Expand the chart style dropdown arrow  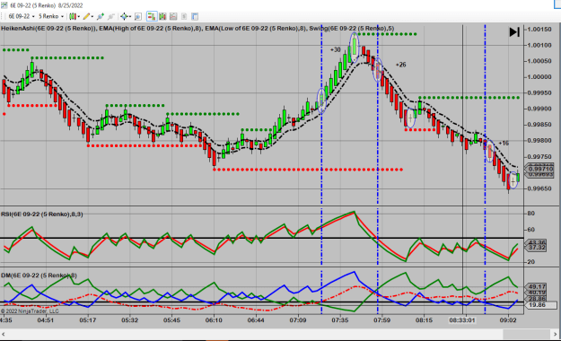coord(79,16)
